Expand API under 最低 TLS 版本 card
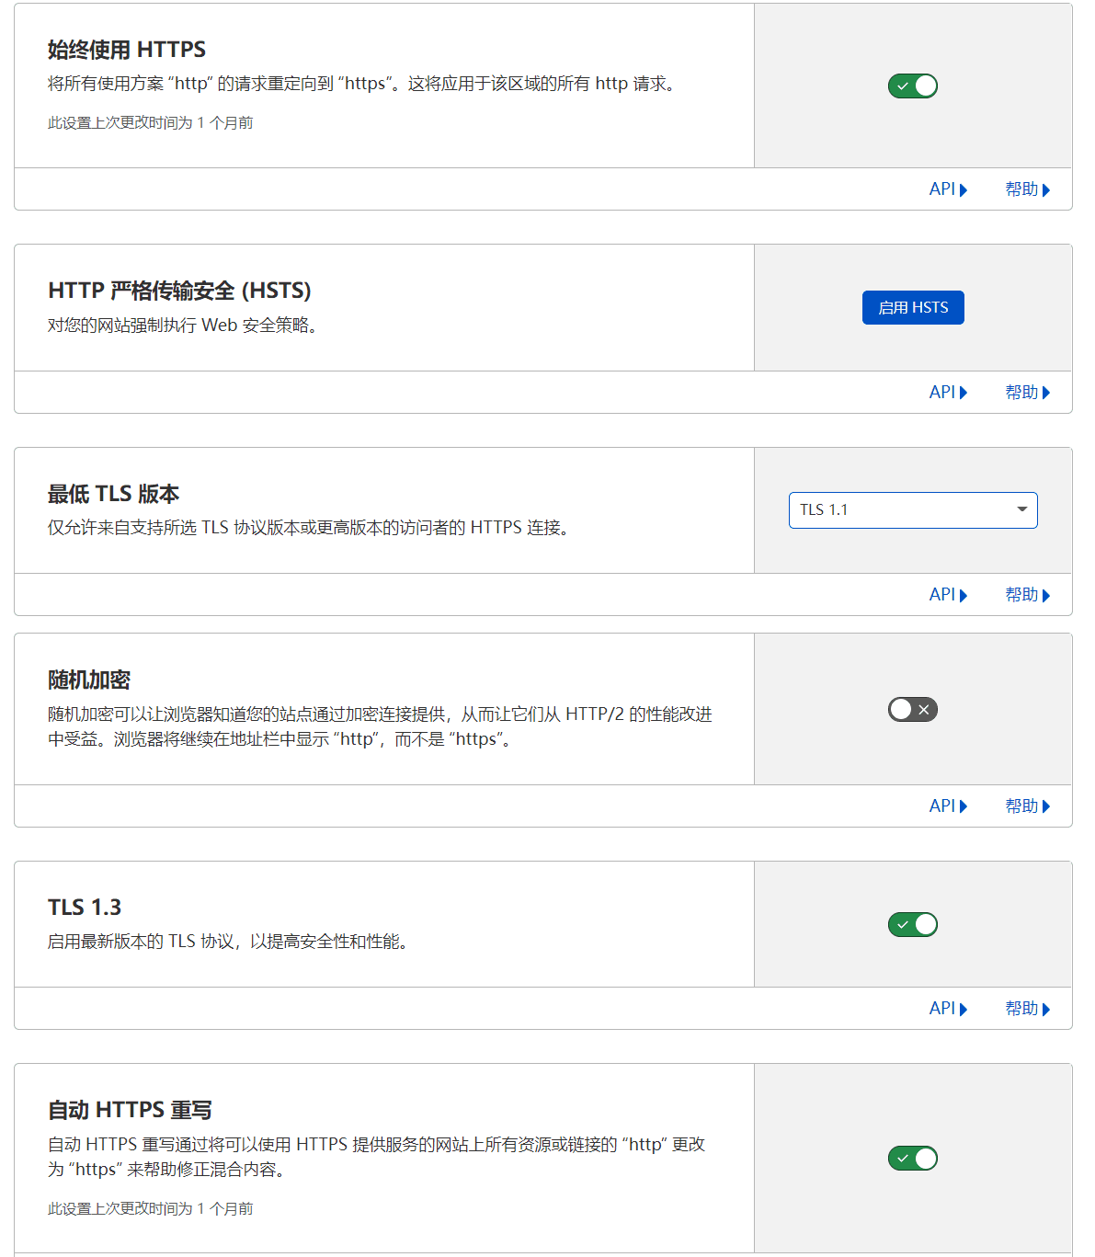 947,595
